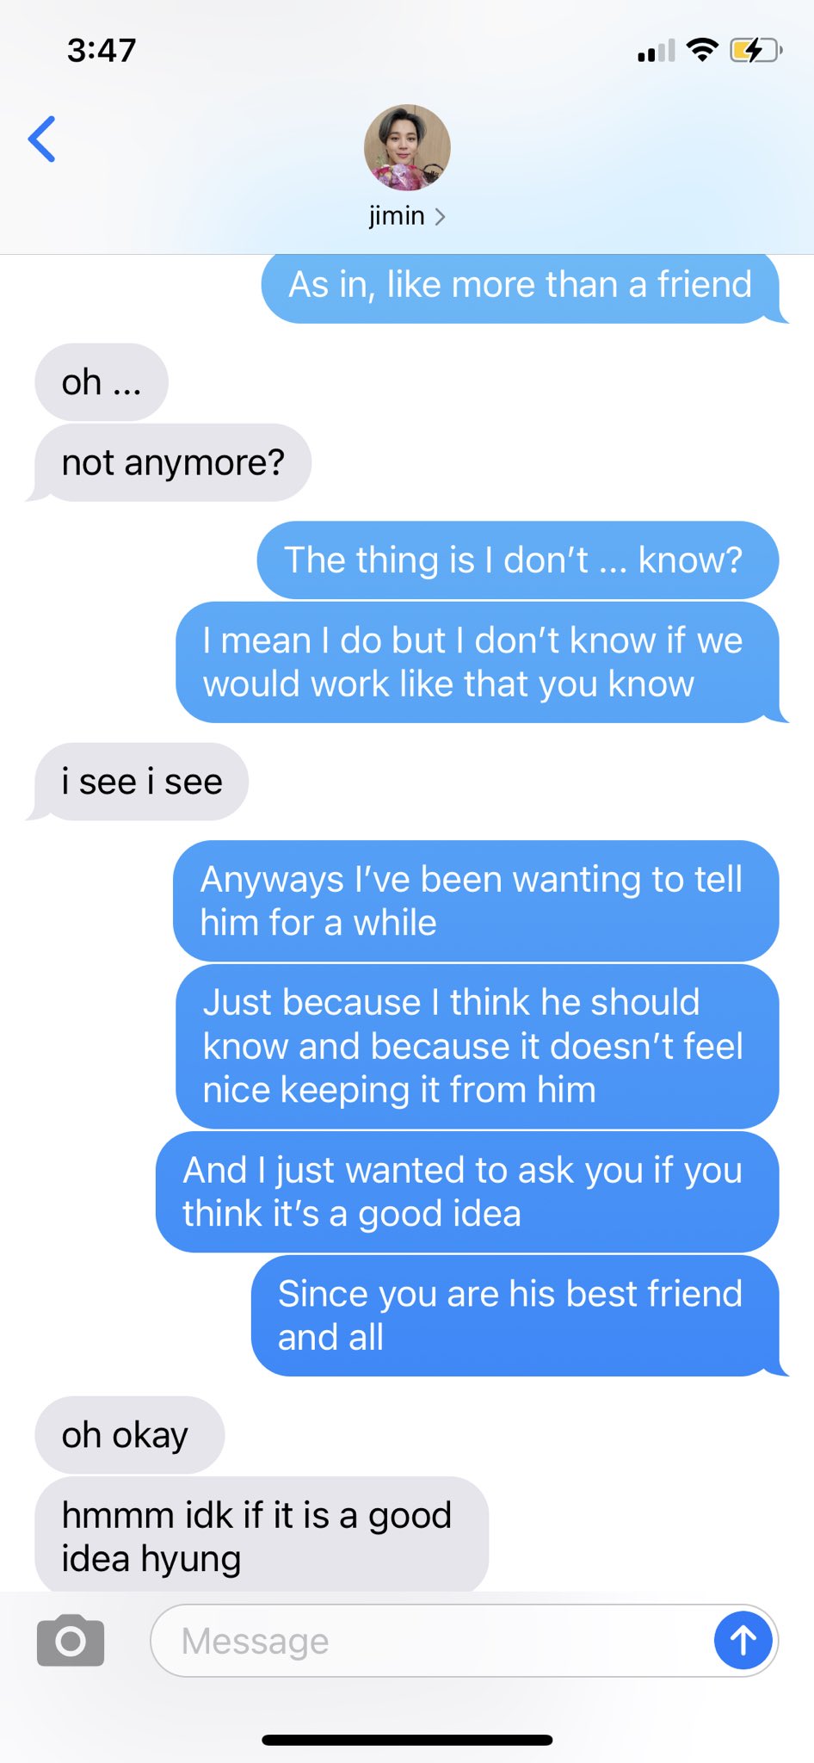The height and width of the screenshot is (1763, 814).
Task: Select "Anyways I've been wanting to tell" message
Action: pyautogui.click(x=476, y=900)
